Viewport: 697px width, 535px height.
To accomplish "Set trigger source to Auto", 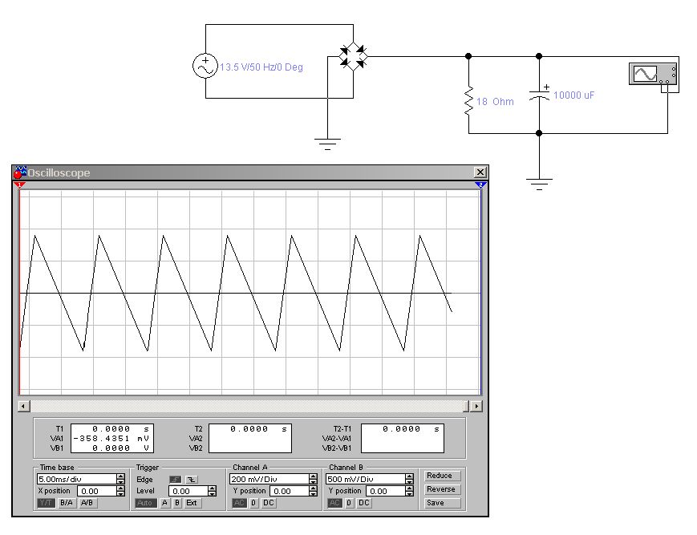I will 145,503.
